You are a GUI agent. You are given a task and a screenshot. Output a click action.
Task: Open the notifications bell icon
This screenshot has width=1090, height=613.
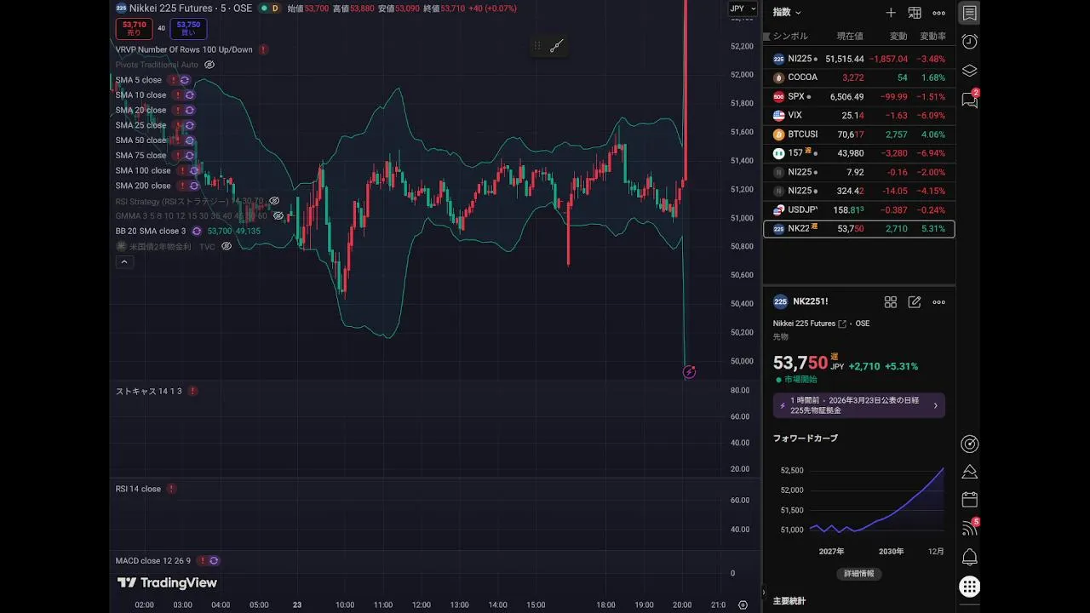969,558
